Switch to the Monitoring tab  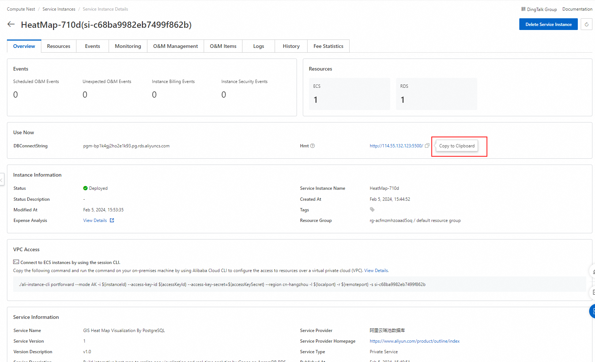(128, 46)
